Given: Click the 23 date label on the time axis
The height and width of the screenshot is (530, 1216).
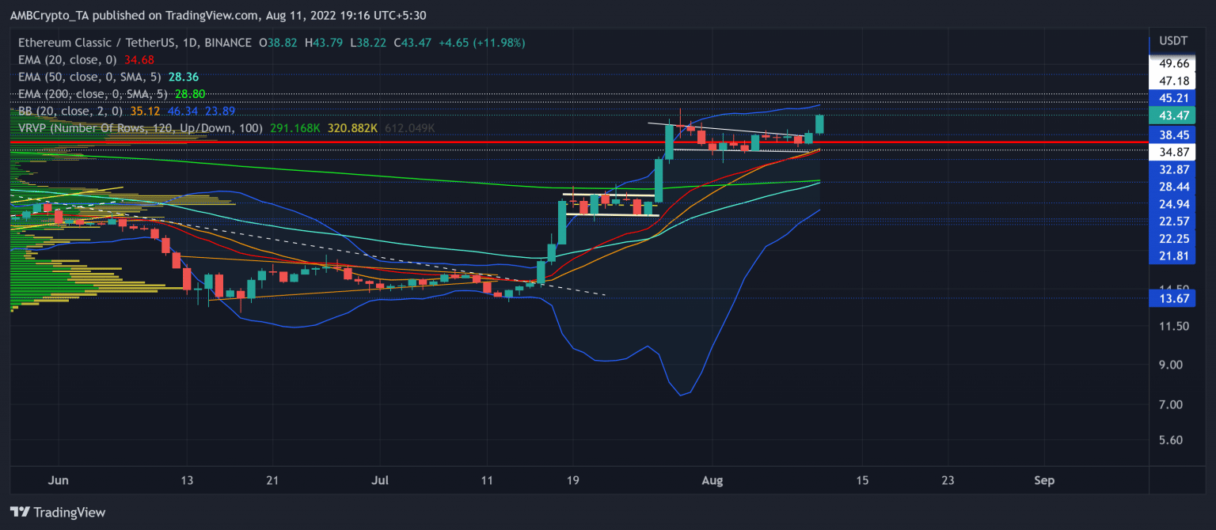Looking at the screenshot, I should pyautogui.click(x=948, y=480).
